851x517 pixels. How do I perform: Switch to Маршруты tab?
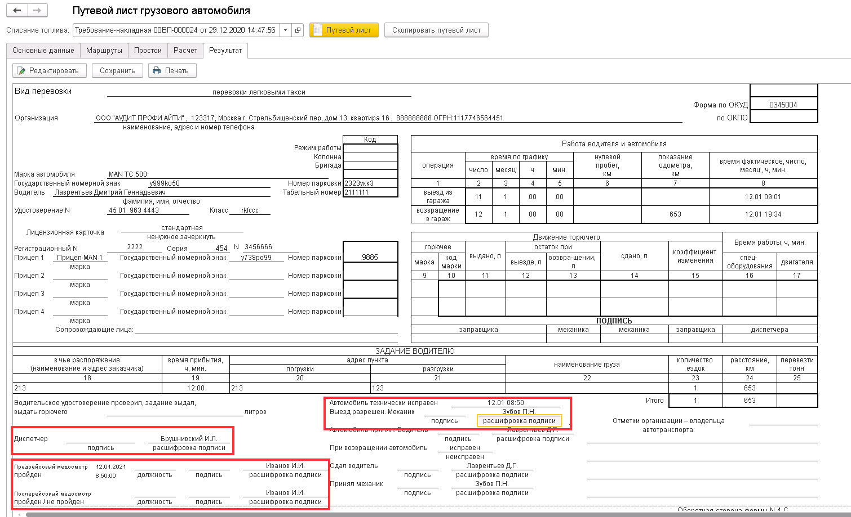[x=104, y=50]
